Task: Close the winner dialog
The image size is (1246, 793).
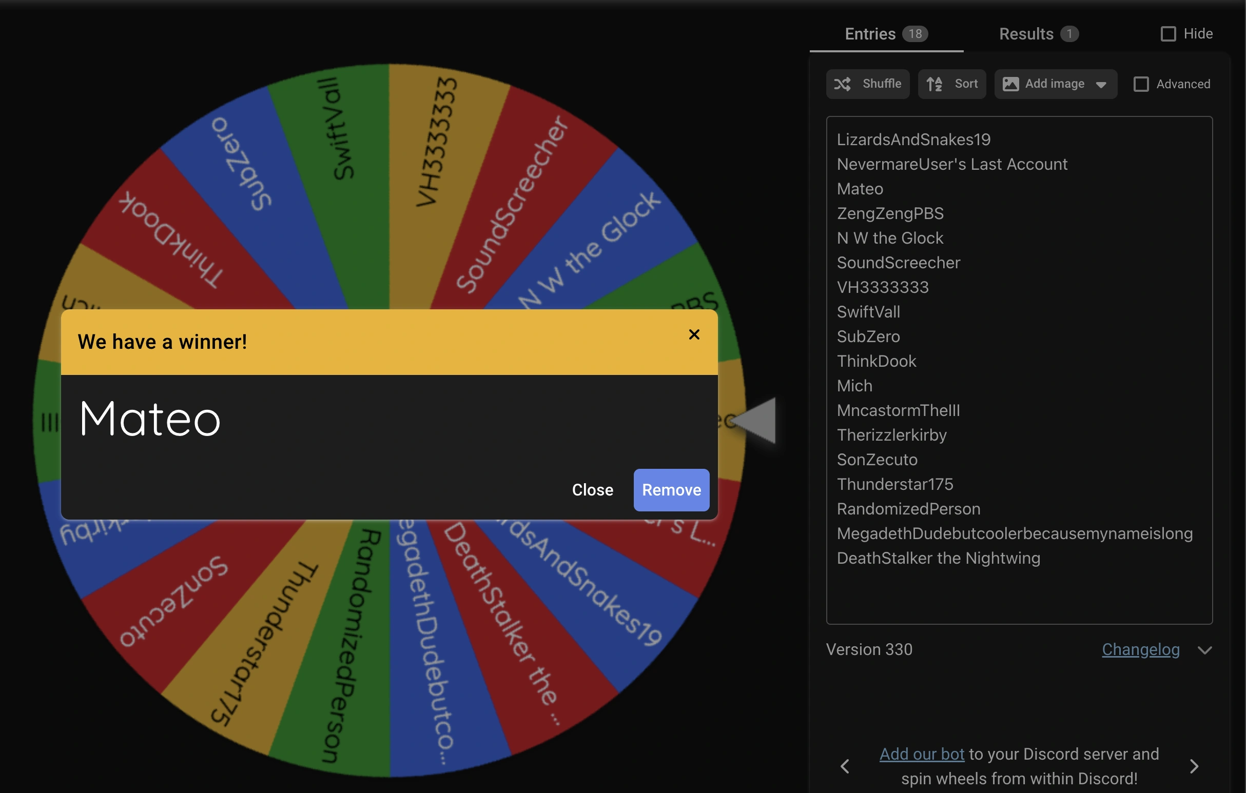Action: tap(592, 490)
